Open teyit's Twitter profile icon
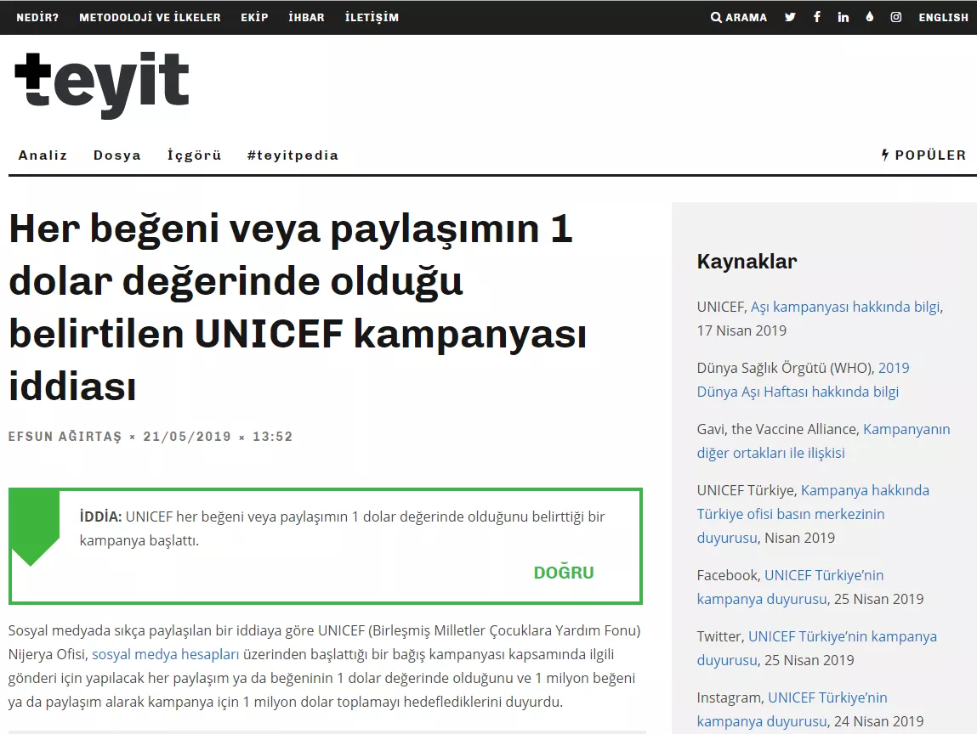Image resolution: width=977 pixels, height=734 pixels. 790,17
